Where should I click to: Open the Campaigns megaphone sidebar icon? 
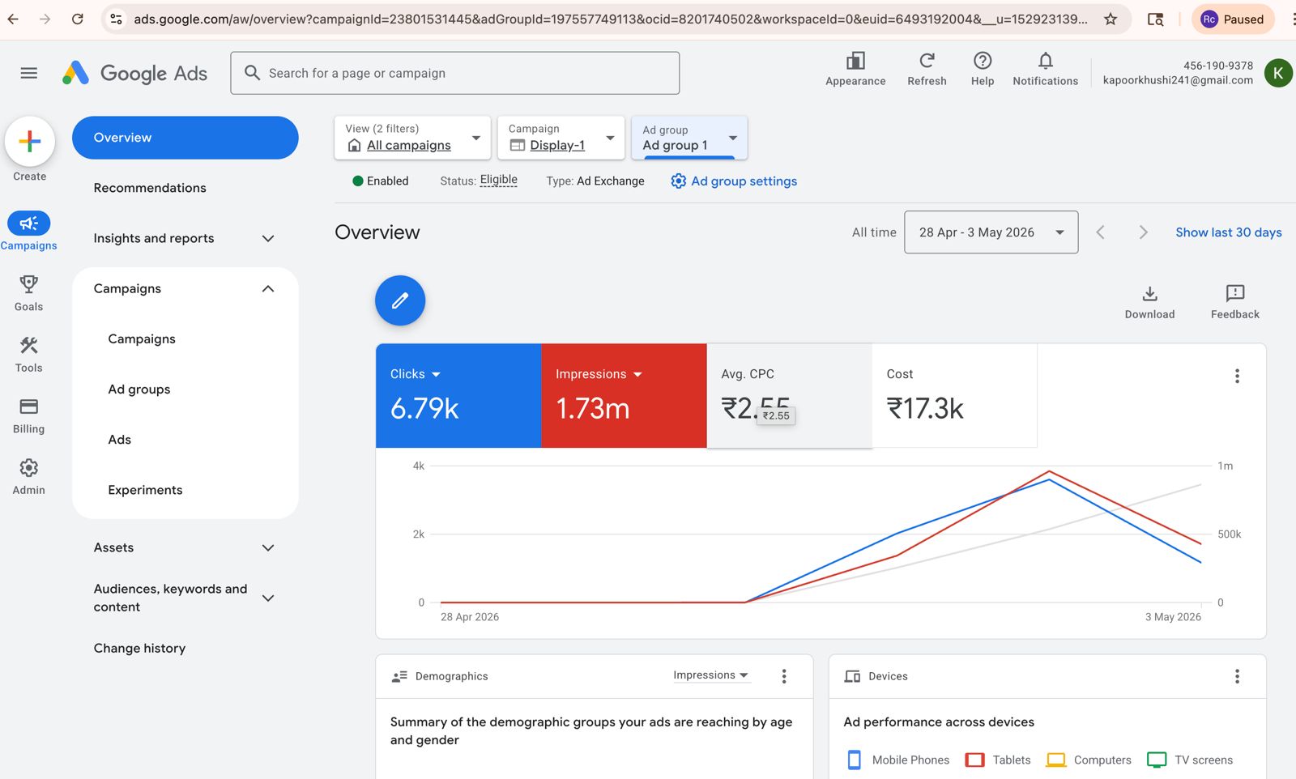pos(29,223)
